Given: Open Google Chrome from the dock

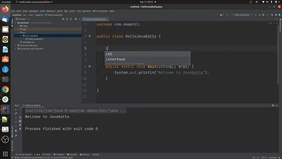Looking at the screenshot, I should click(5, 89).
